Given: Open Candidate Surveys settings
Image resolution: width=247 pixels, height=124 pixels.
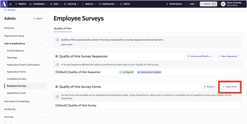Looking at the screenshot, I should (x=17, y=79).
